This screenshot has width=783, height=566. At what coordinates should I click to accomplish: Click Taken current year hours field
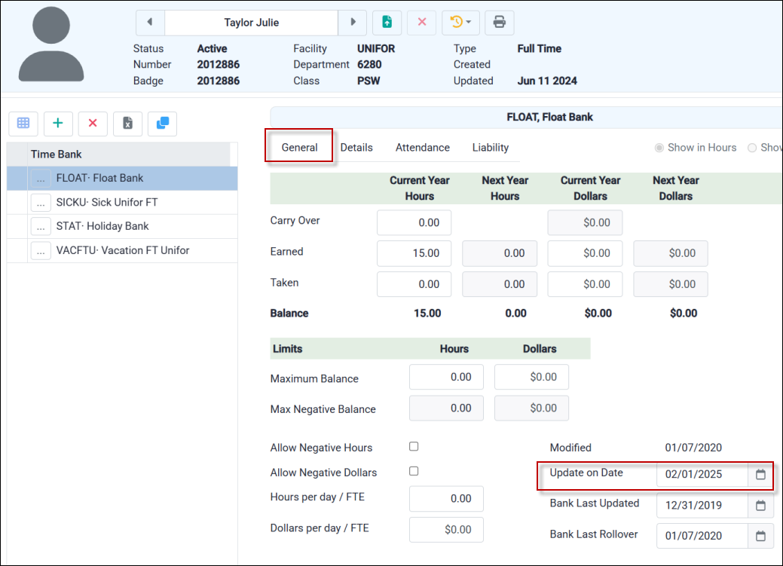tap(414, 284)
